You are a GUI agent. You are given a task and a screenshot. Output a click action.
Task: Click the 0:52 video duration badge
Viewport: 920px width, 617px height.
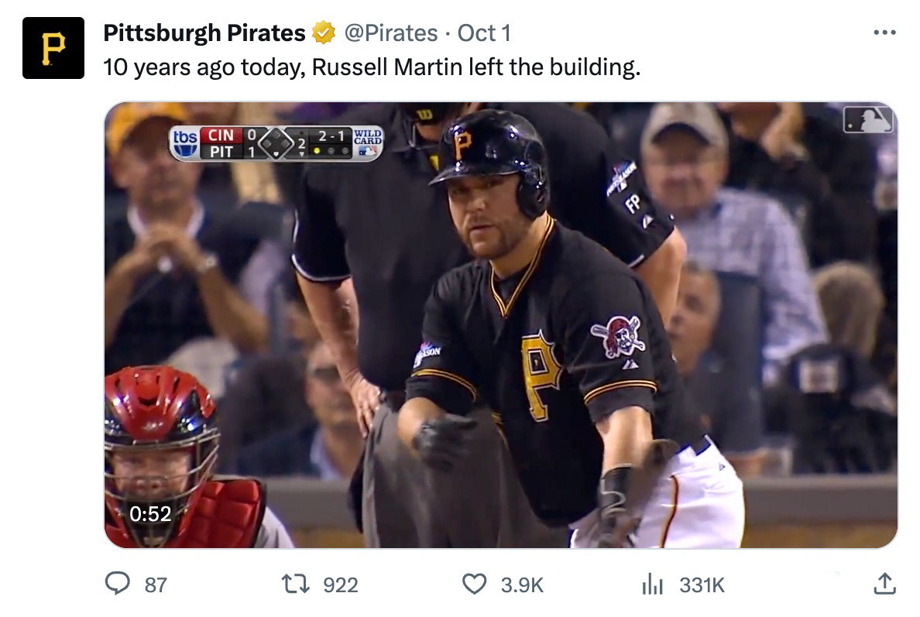pos(150,512)
